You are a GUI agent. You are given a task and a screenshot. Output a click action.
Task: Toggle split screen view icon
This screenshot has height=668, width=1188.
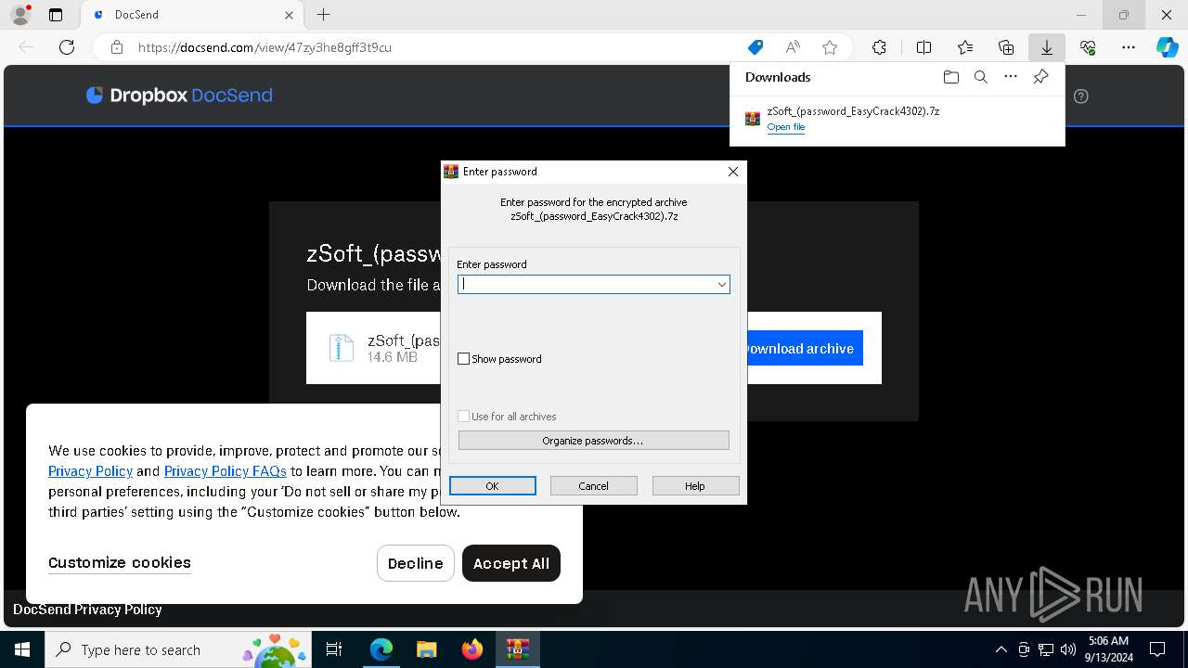(x=923, y=47)
